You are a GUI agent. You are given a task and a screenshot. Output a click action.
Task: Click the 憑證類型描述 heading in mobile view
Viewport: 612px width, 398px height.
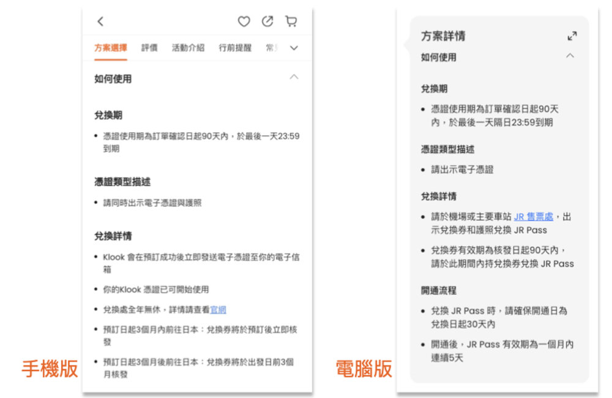pyautogui.click(x=122, y=182)
